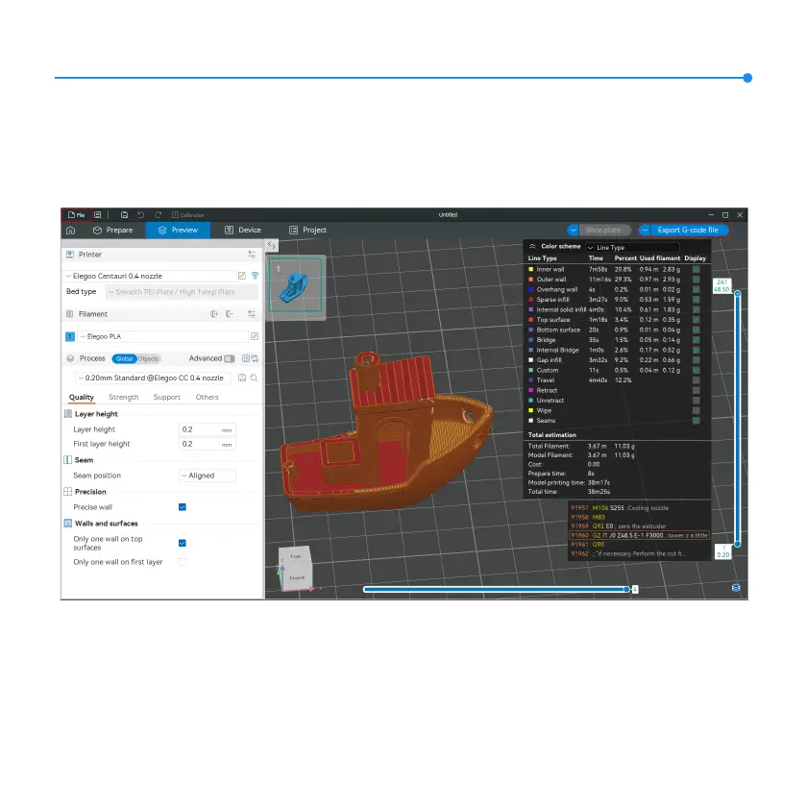Click the search icon beside the process preset
The height and width of the screenshot is (806, 806).
tap(254, 378)
